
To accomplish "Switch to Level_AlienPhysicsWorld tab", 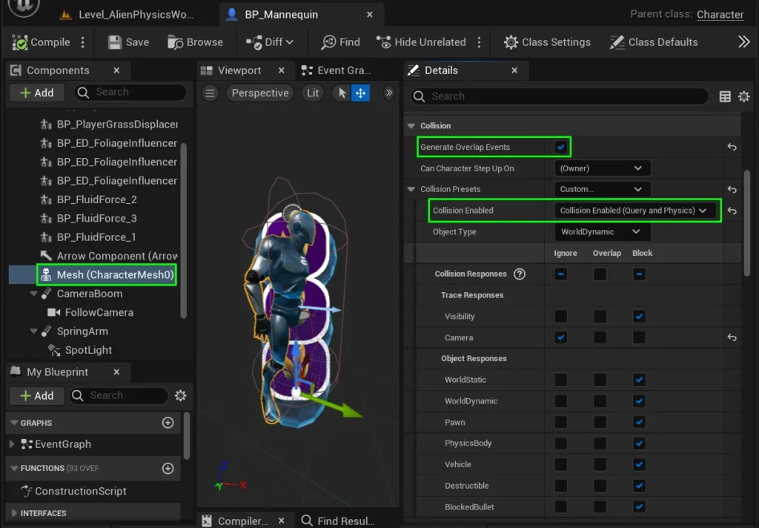I will pos(136,15).
